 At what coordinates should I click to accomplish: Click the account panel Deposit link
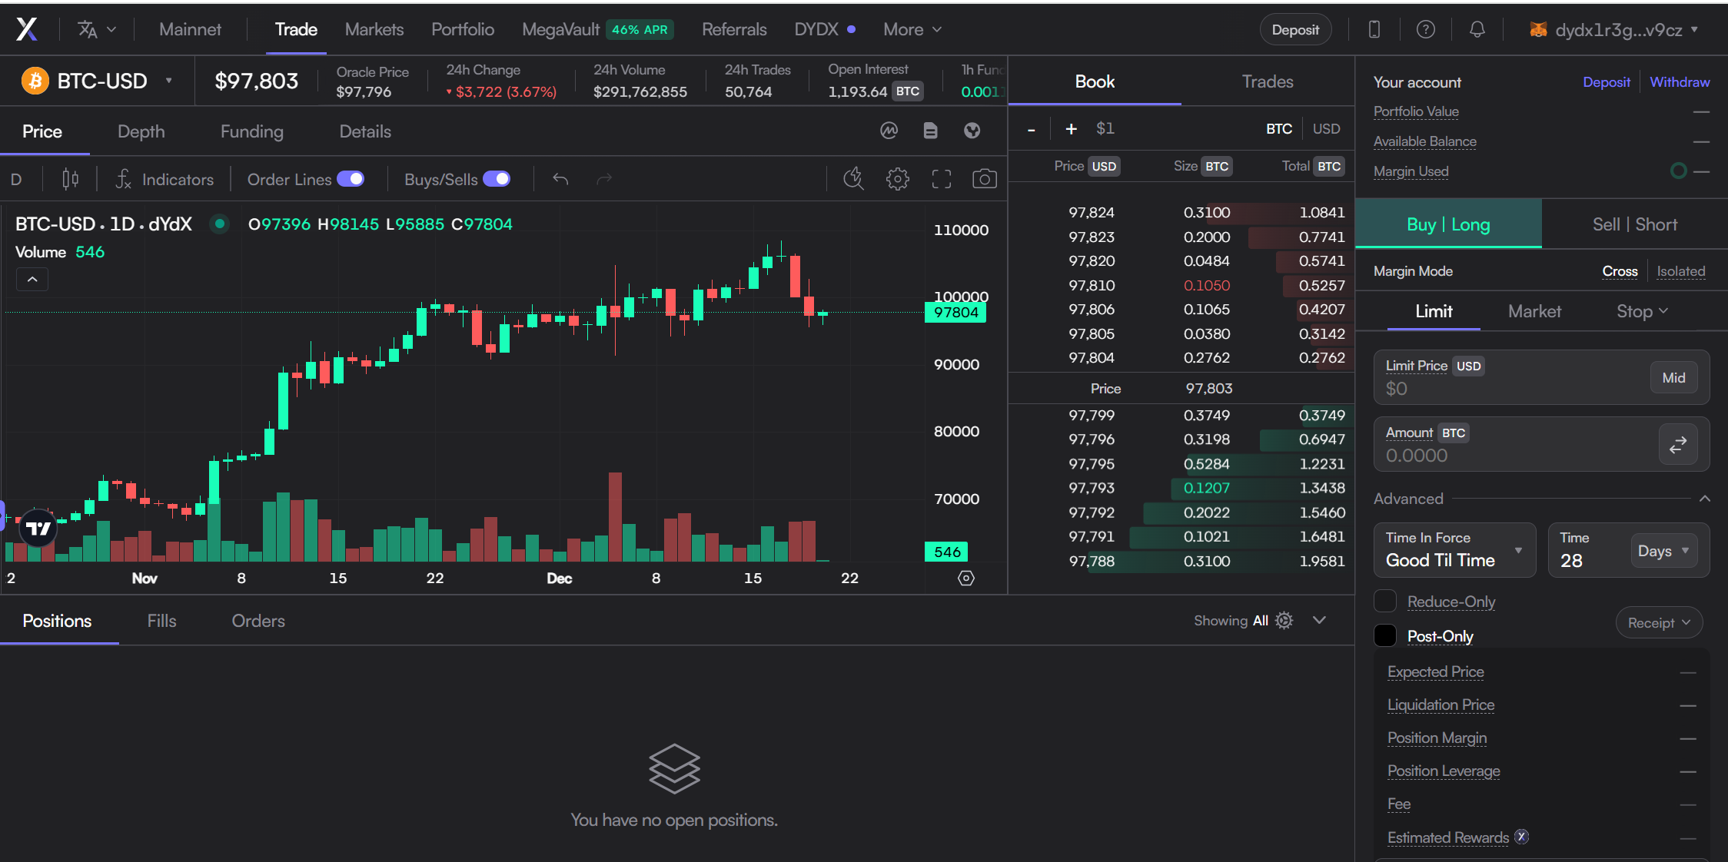tap(1606, 82)
